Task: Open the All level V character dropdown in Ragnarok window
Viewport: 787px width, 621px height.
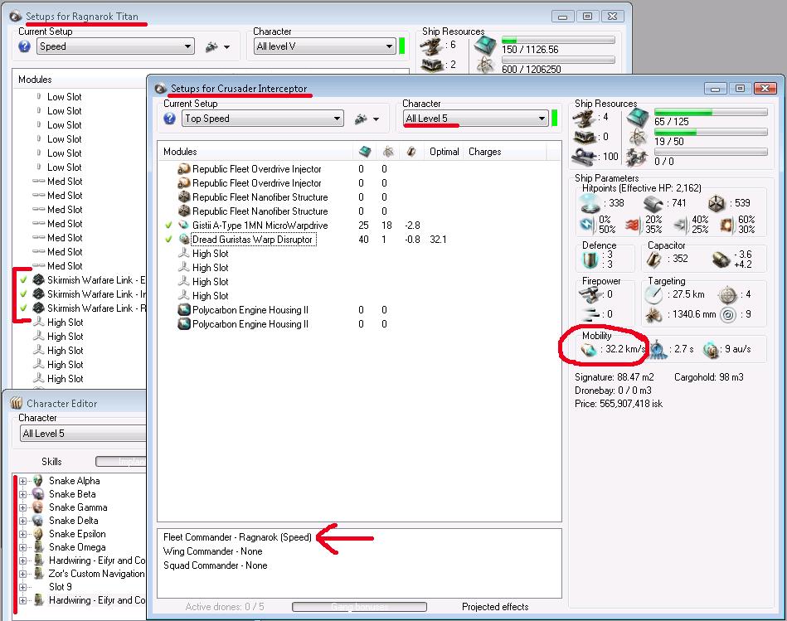Action: point(325,46)
